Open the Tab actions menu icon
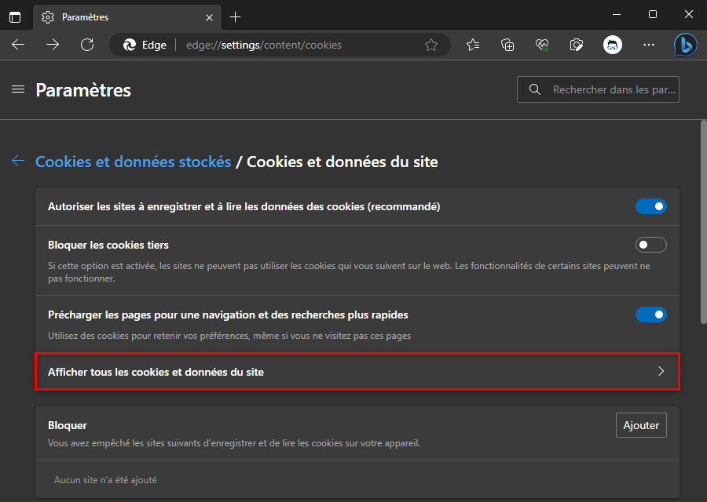This screenshot has width=707, height=502. (x=15, y=16)
